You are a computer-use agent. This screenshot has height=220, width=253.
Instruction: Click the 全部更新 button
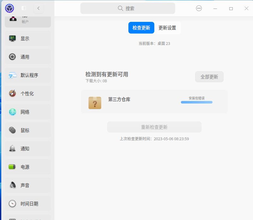coord(209,77)
